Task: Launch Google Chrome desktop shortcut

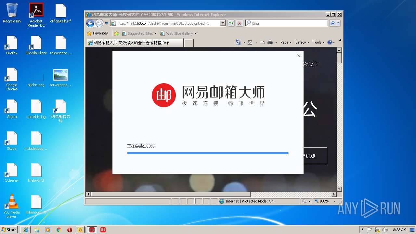Action: (x=12, y=79)
